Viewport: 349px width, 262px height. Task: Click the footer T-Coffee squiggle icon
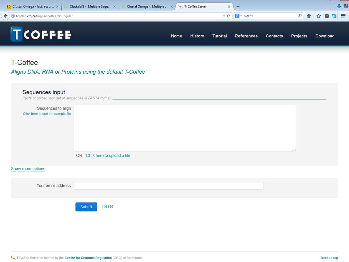13,258
